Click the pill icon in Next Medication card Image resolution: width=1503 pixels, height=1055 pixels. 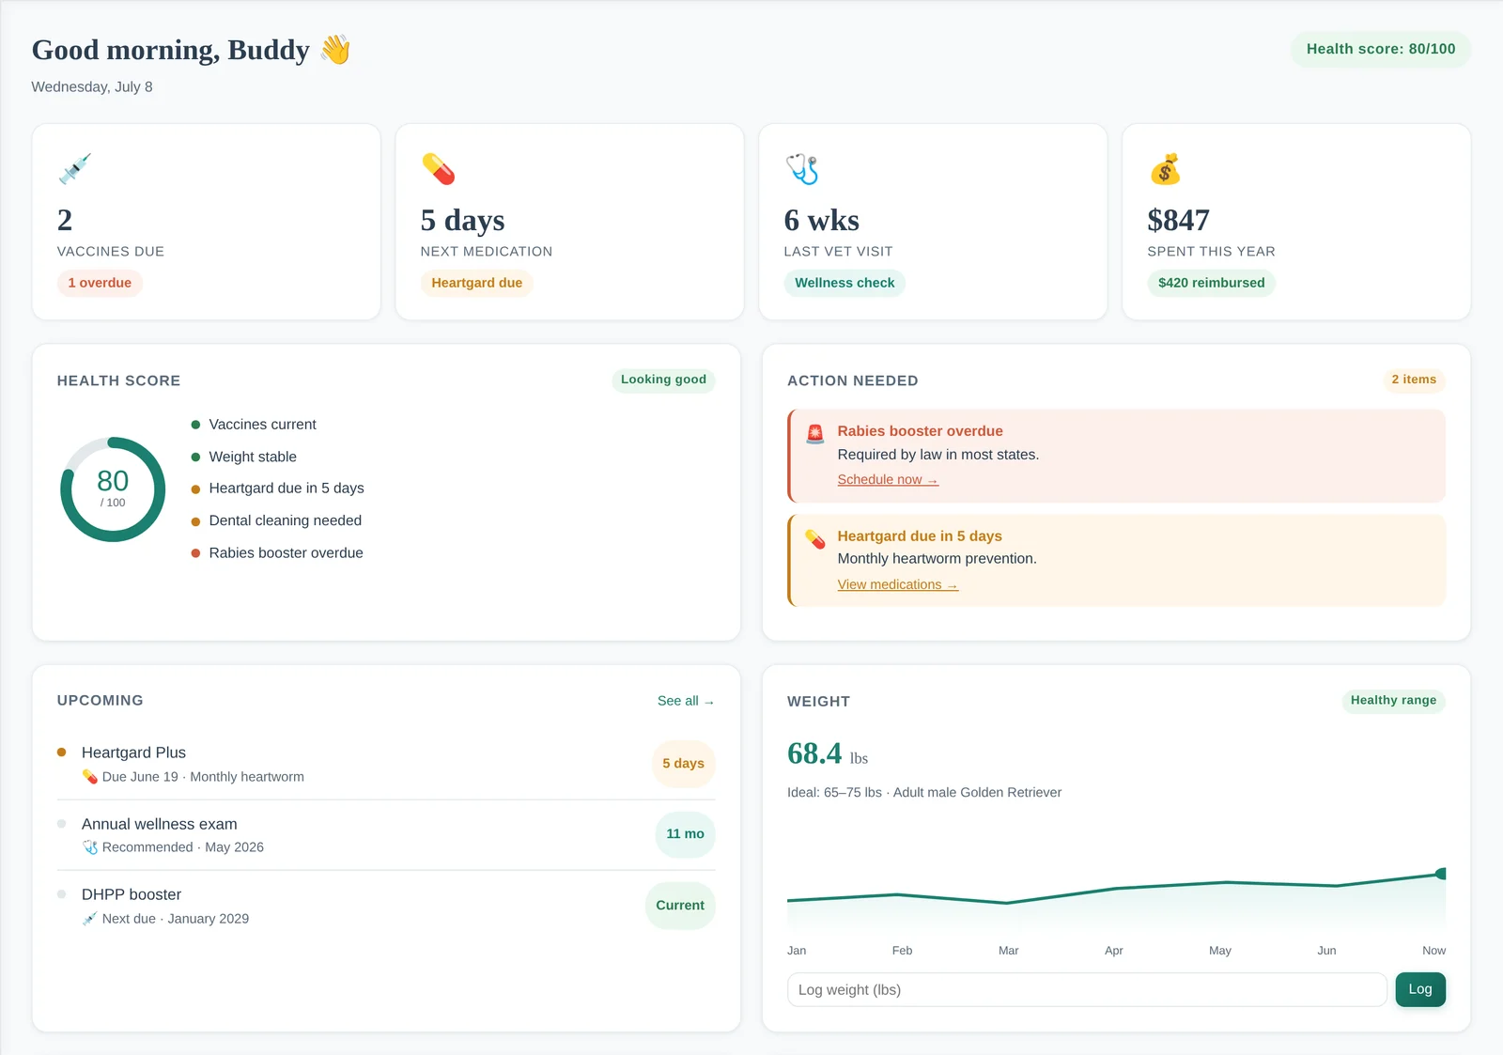click(x=439, y=169)
